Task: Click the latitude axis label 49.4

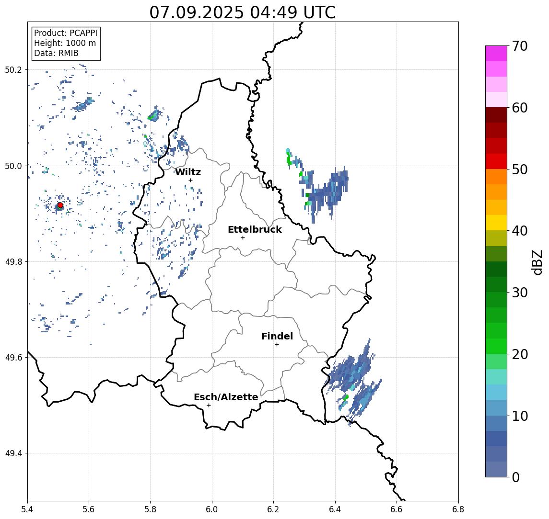Action: 13,453
